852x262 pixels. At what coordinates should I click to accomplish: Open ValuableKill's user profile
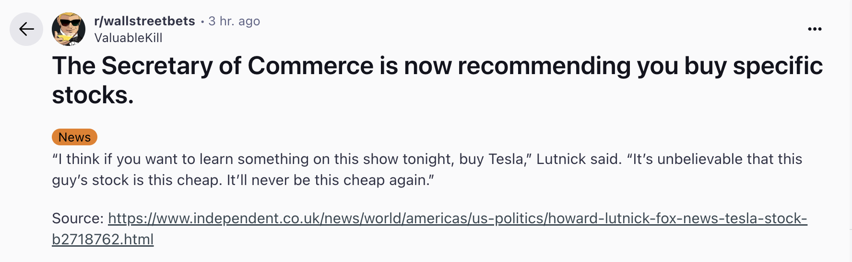click(x=128, y=38)
